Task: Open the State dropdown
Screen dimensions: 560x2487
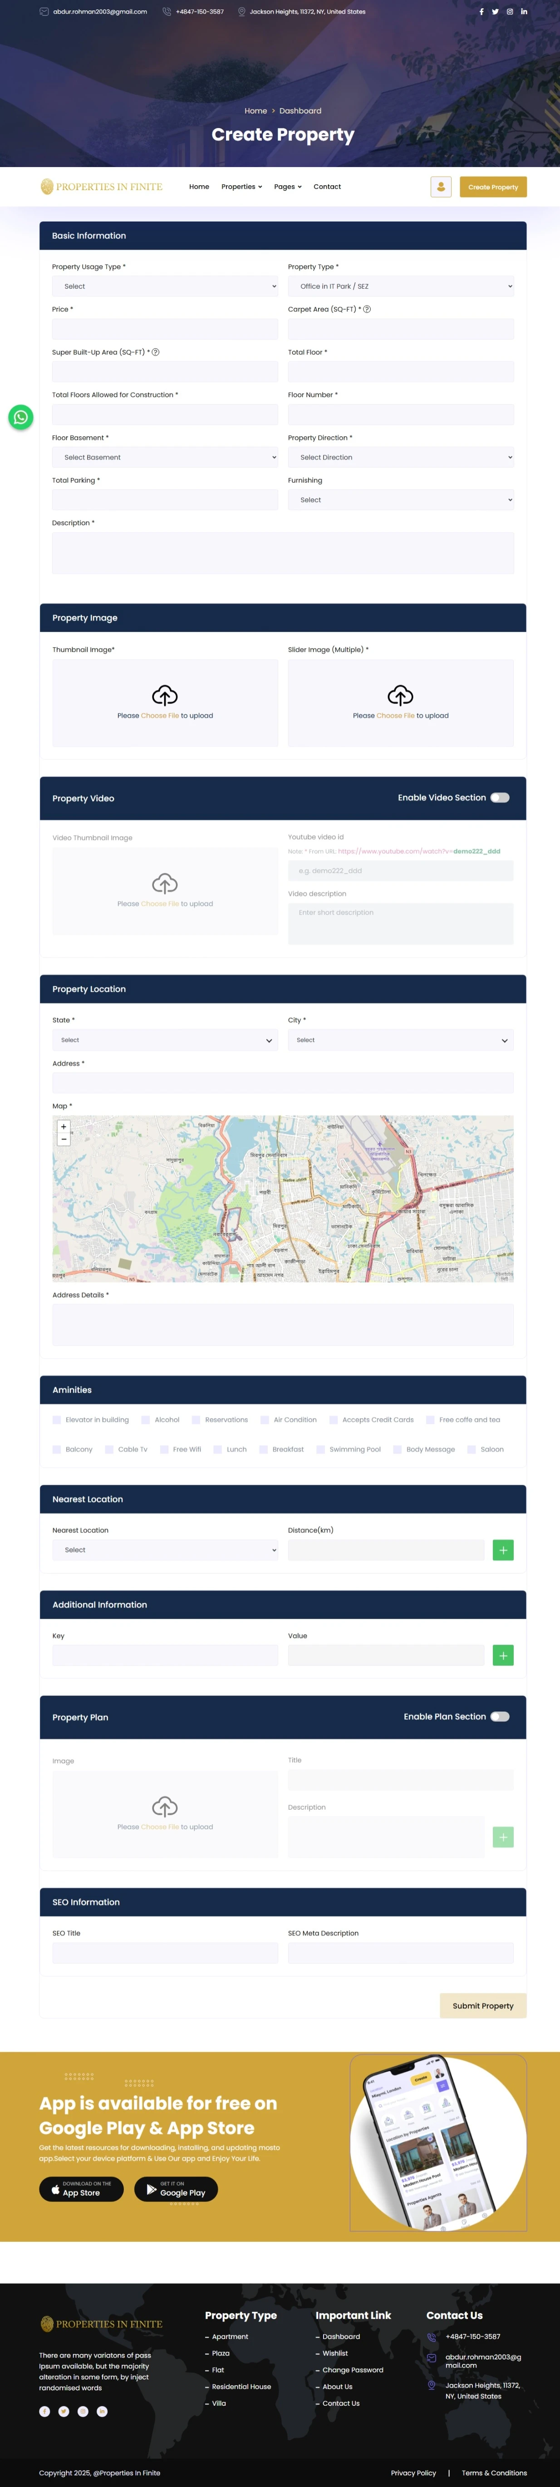Action: (165, 1040)
